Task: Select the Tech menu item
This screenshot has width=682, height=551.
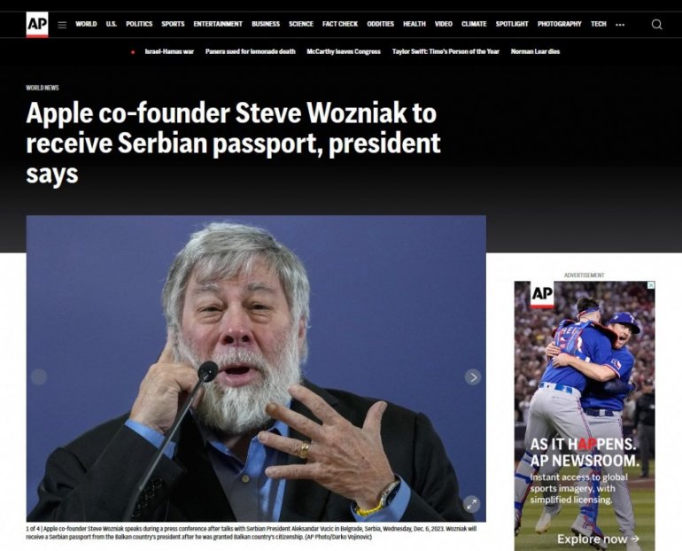Action: coord(599,24)
